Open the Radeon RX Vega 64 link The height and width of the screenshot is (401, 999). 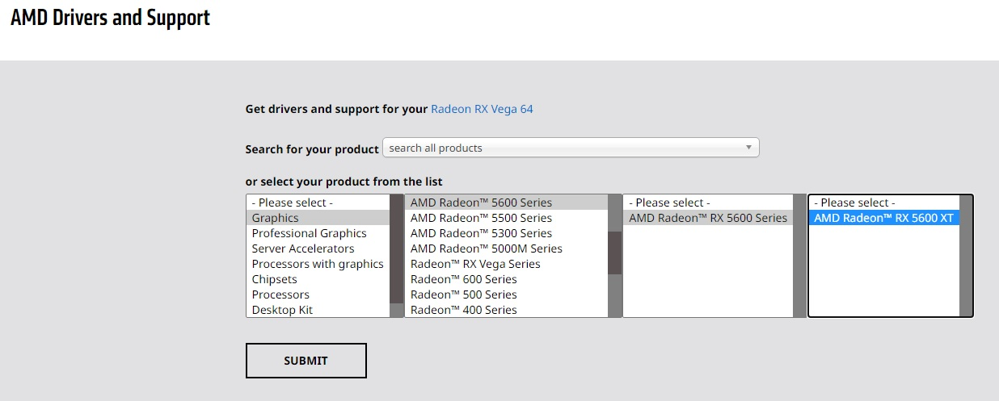(x=482, y=109)
